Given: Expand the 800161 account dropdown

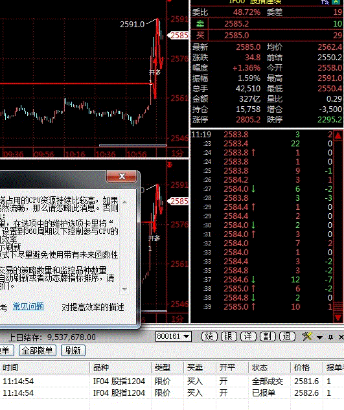Looking at the screenshot, I should 187,336.
